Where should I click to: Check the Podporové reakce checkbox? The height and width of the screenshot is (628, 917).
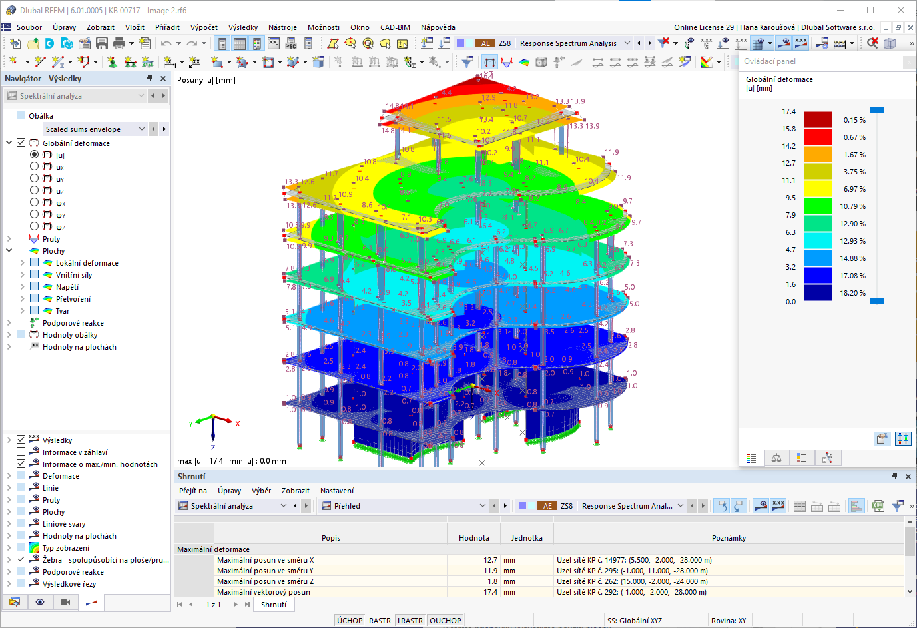(x=22, y=322)
